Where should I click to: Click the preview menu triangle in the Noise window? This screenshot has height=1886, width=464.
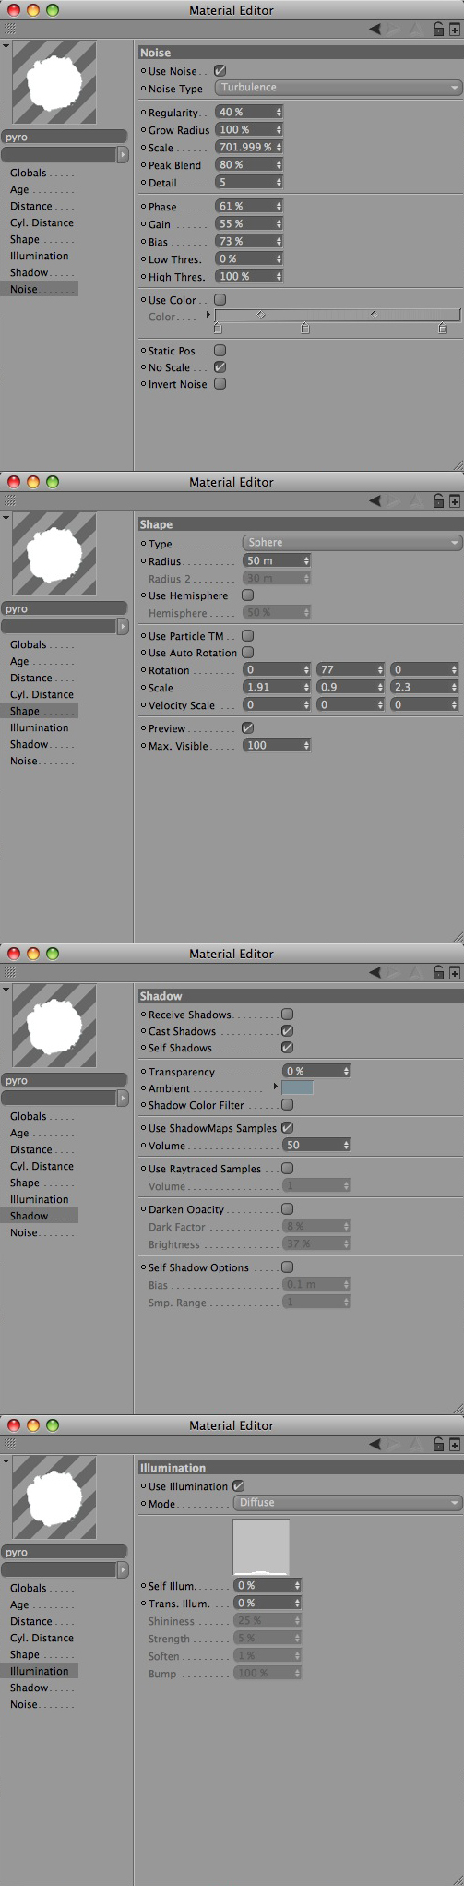(6, 46)
